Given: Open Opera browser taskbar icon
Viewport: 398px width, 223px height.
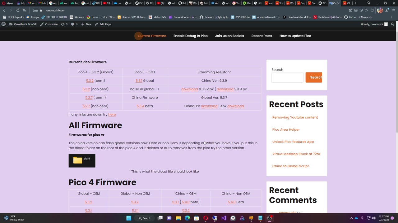Looking at the screenshot, I should (206, 218).
